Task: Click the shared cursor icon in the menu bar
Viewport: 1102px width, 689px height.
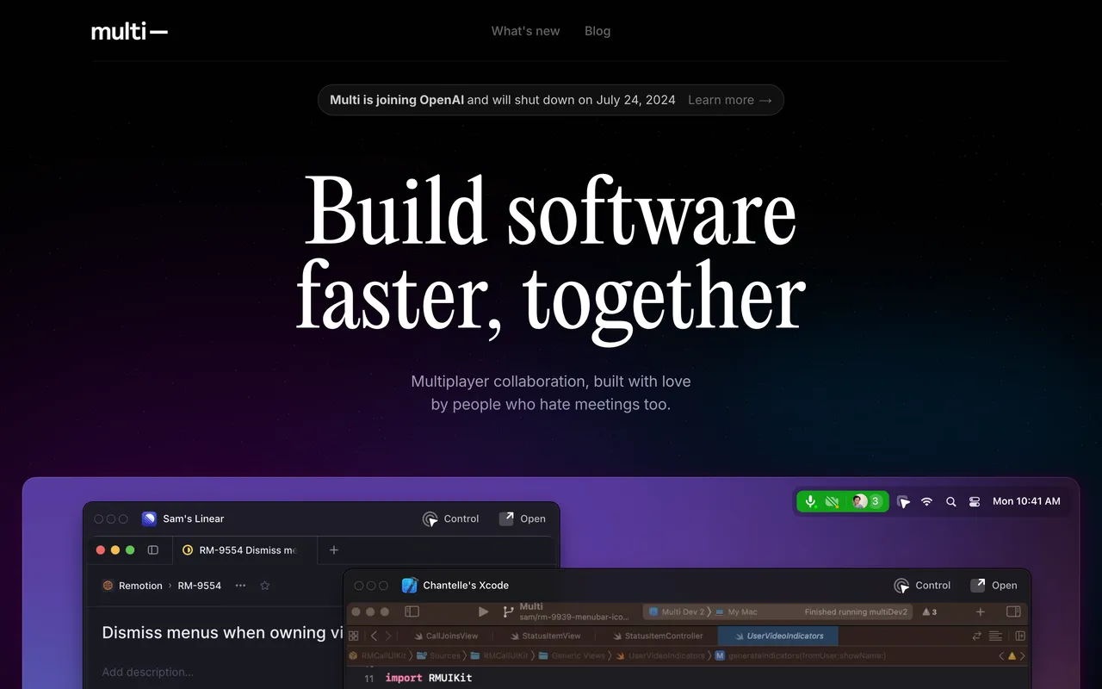Action: (x=903, y=501)
